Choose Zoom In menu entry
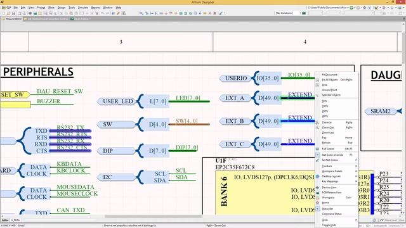 (337, 122)
